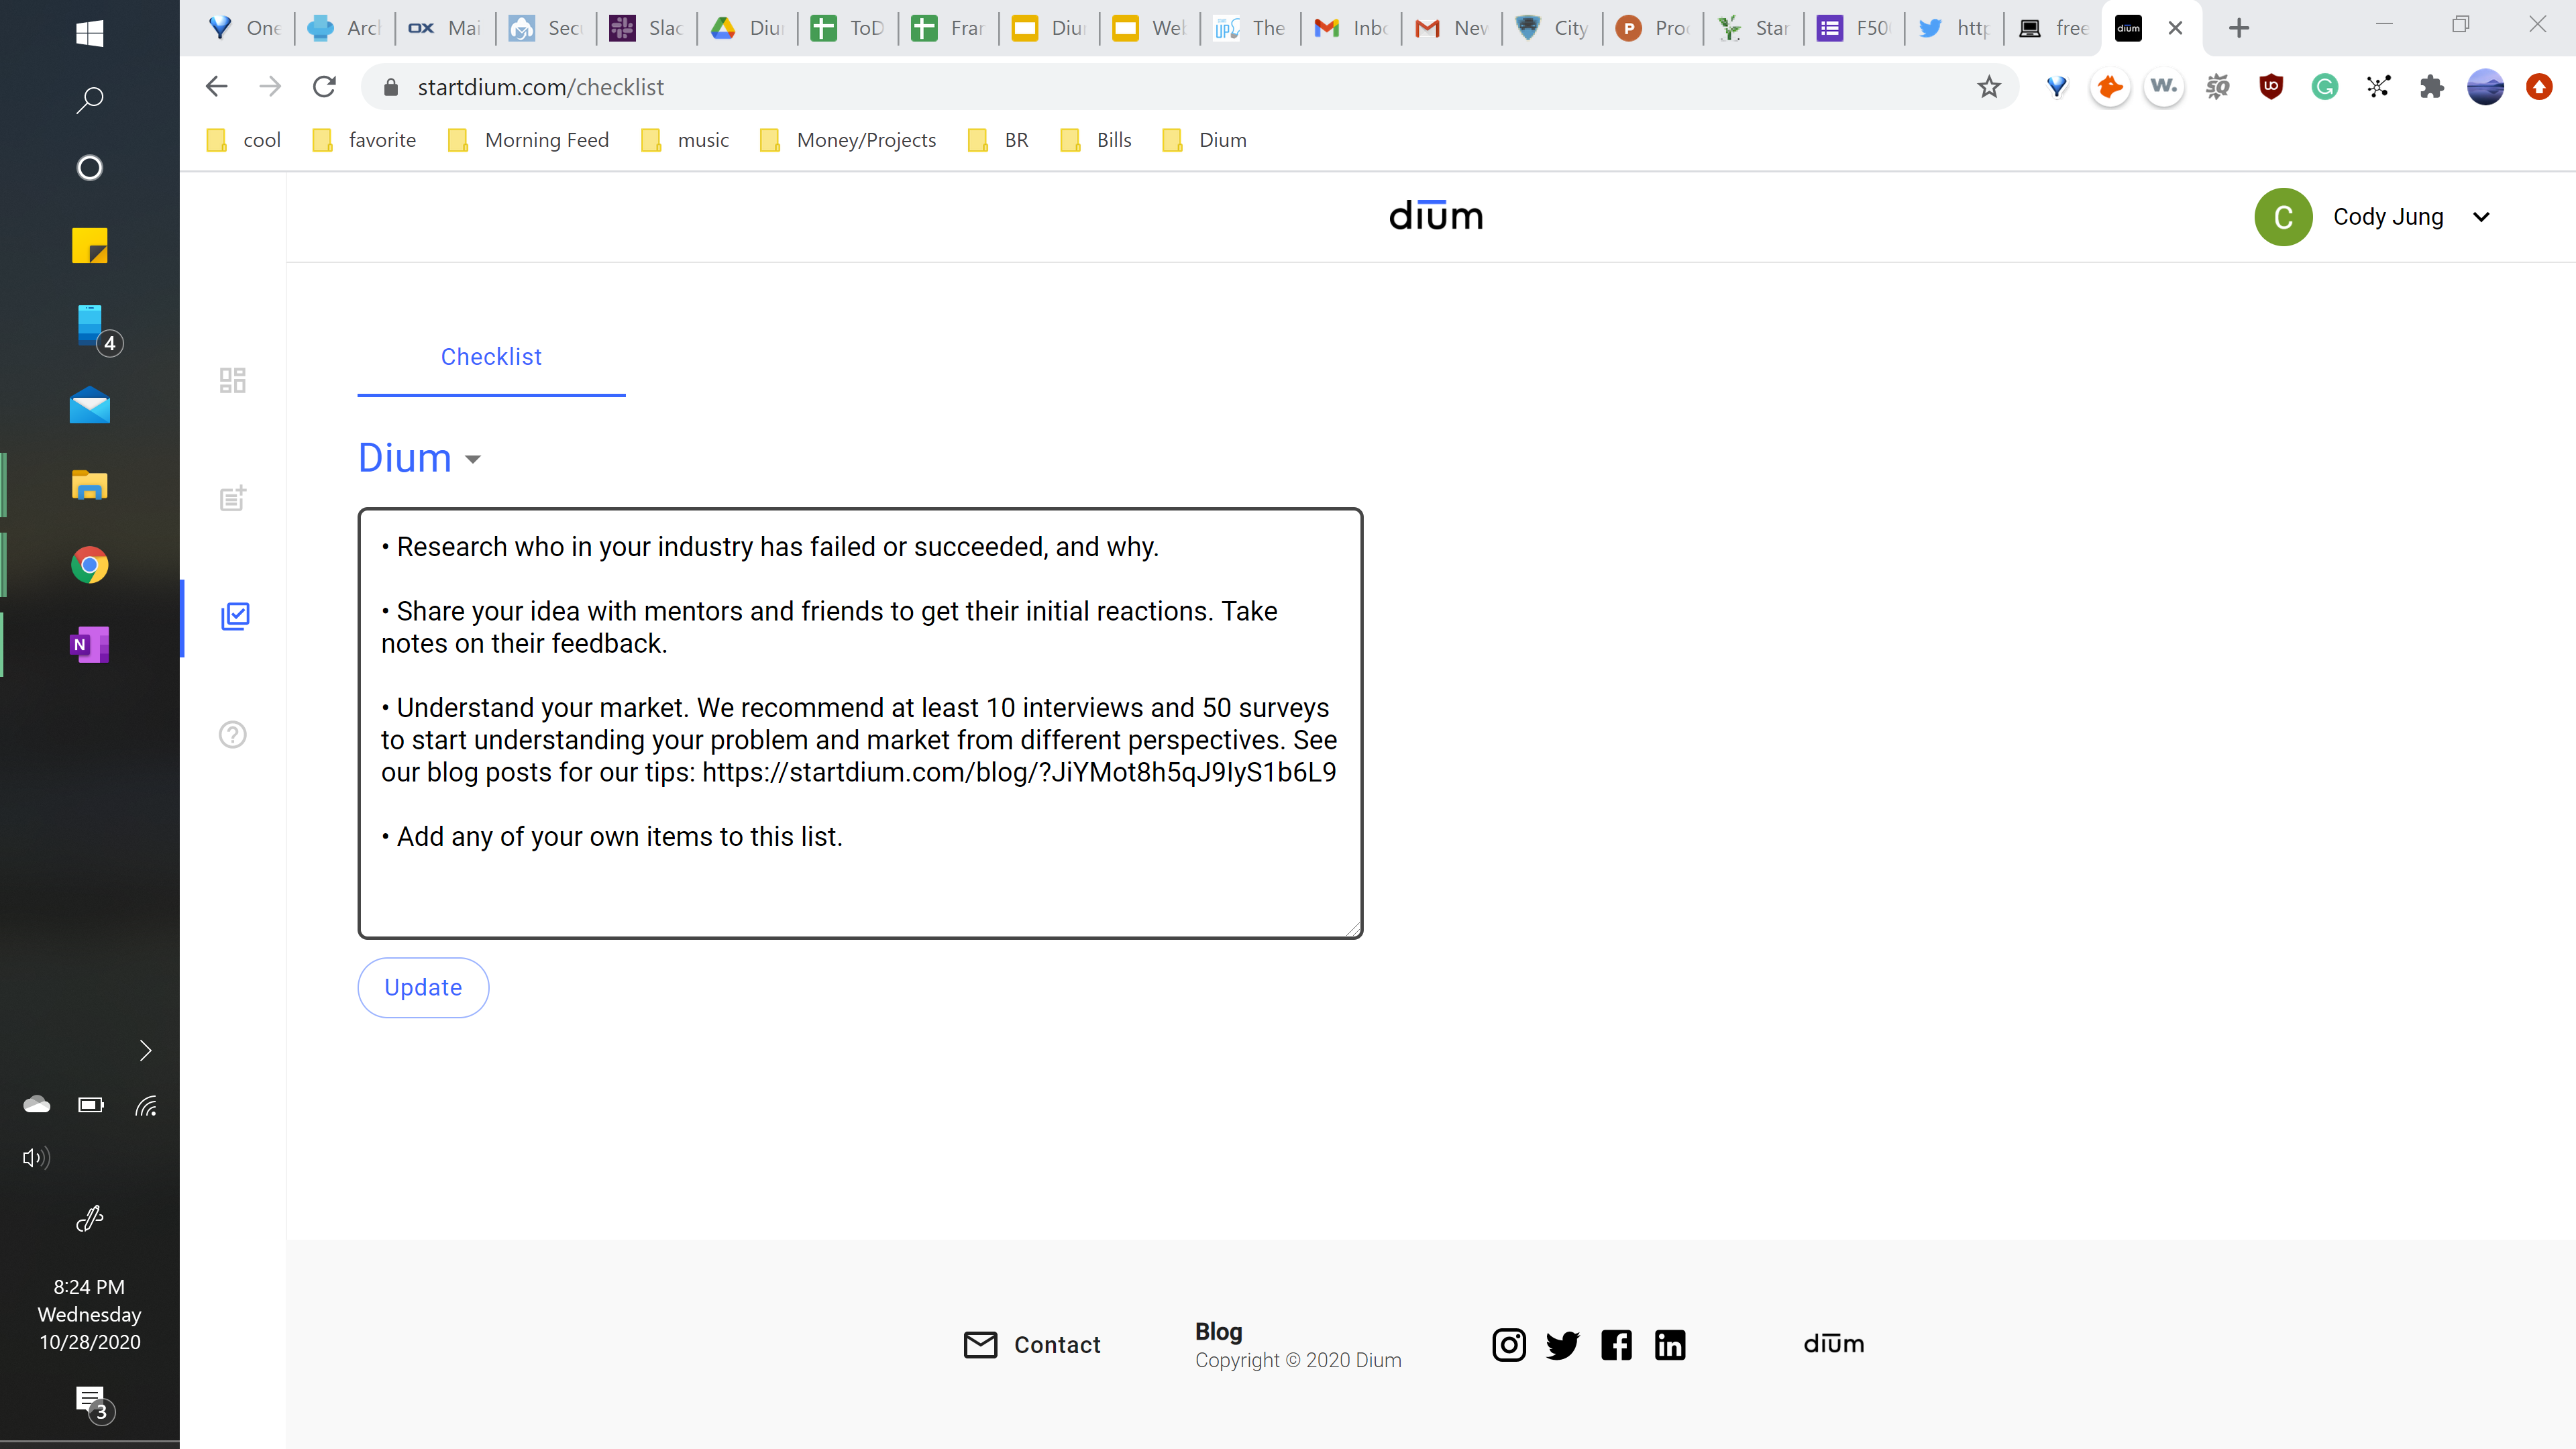Open the dashboard grid icon in sidebar

(232, 380)
